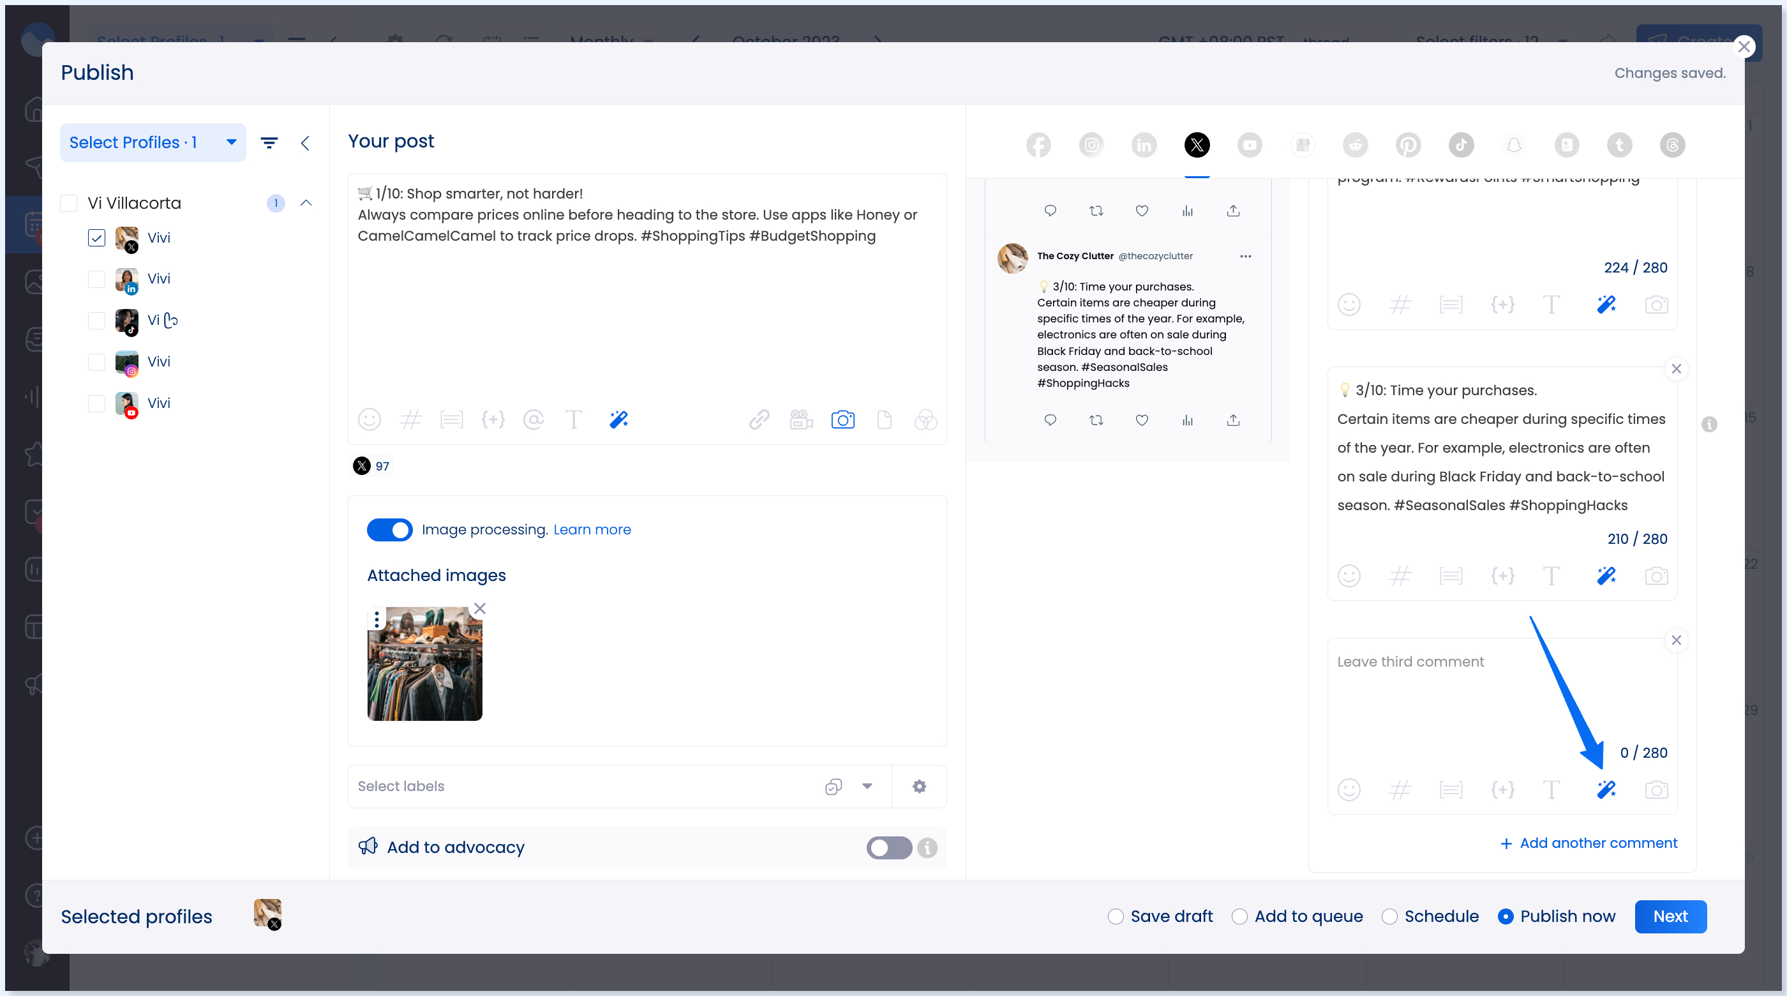Open Select Profiles dropdown
The image size is (1787, 996).
click(x=153, y=142)
